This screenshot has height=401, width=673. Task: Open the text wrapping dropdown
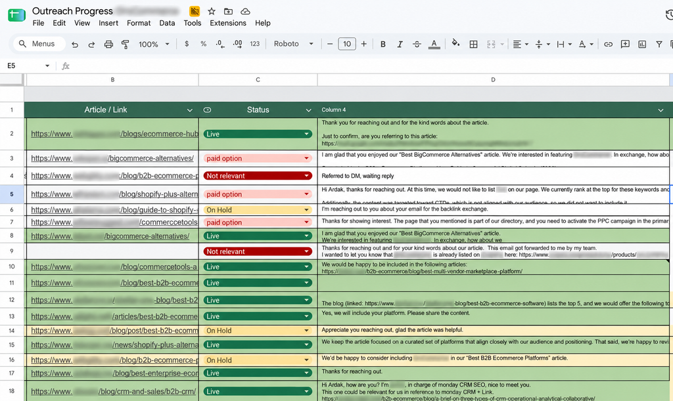tap(564, 44)
